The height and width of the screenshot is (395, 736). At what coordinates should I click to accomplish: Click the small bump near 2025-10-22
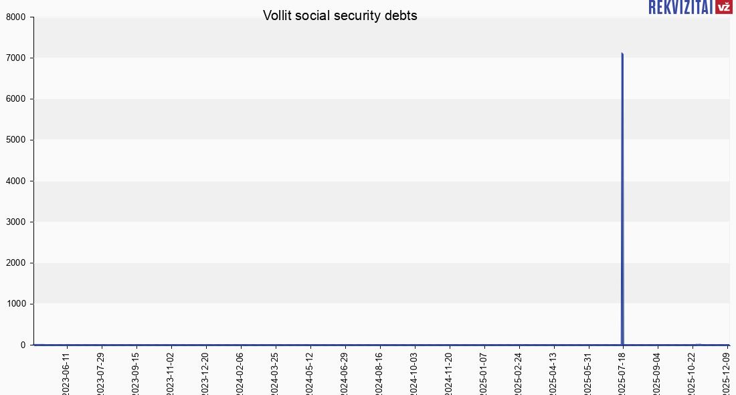[x=699, y=344]
